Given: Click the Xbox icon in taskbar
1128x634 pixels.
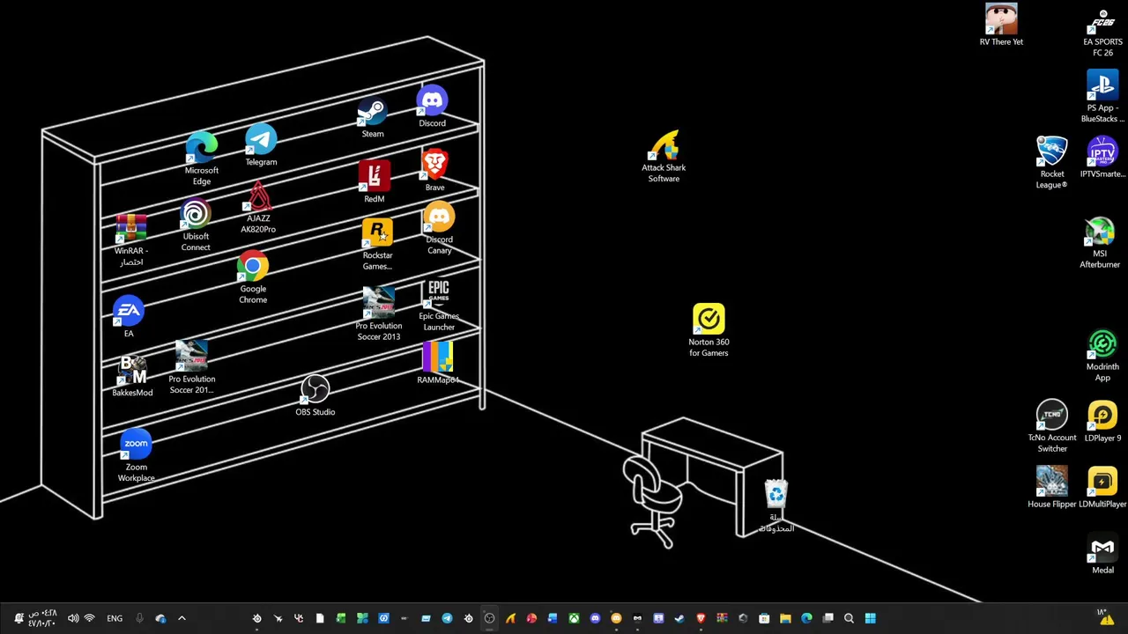Looking at the screenshot, I should coord(574,618).
